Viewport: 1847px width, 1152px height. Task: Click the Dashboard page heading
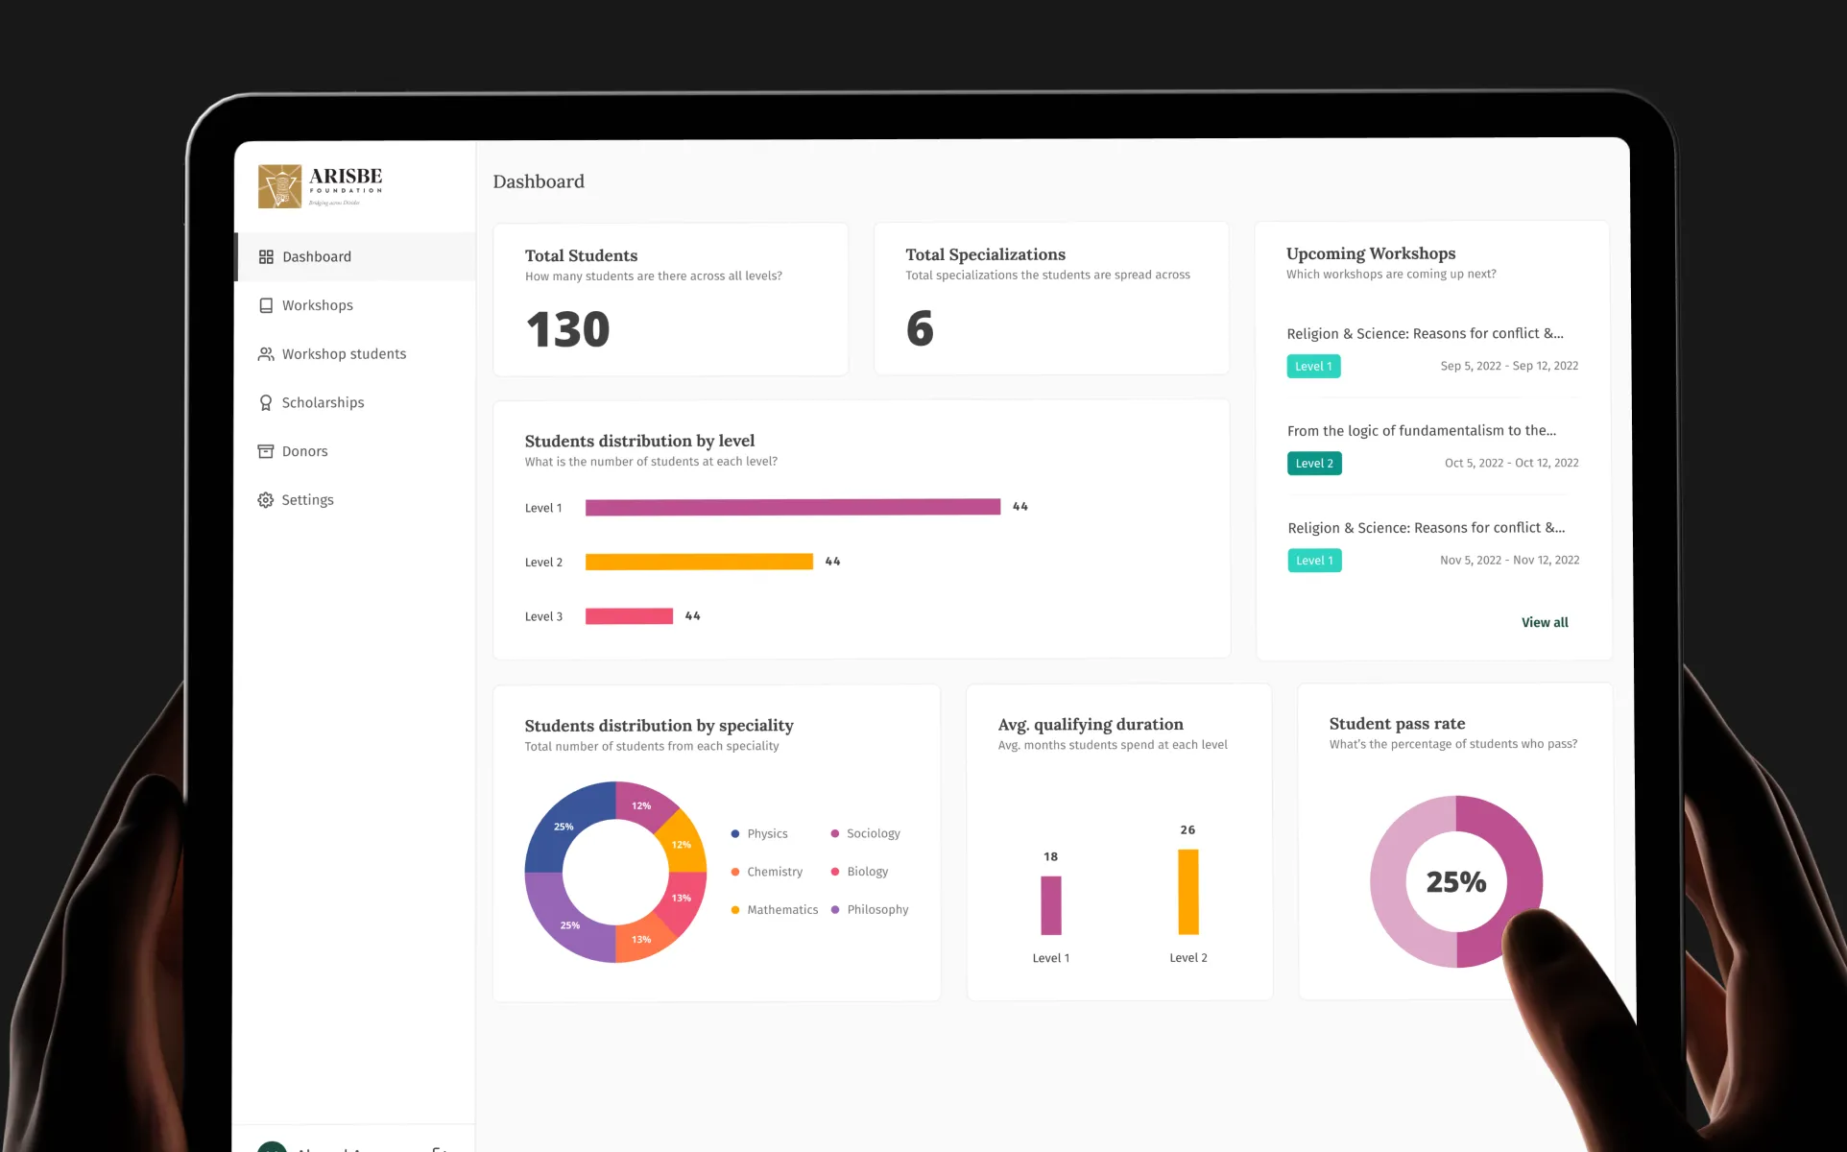(x=539, y=181)
